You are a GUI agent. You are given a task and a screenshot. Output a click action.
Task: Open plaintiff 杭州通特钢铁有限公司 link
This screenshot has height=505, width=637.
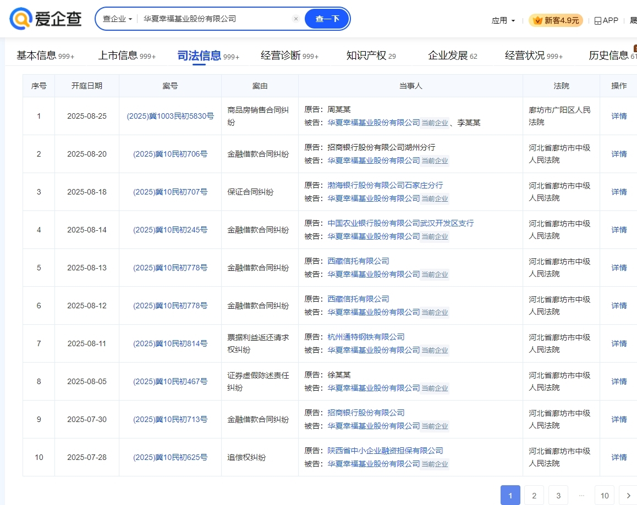[x=366, y=336]
